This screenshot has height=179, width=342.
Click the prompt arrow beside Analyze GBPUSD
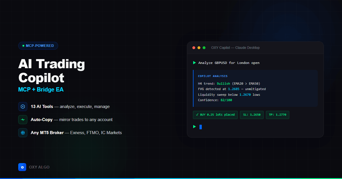(194, 63)
